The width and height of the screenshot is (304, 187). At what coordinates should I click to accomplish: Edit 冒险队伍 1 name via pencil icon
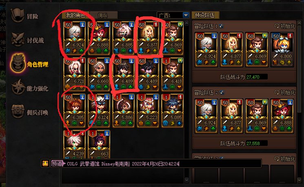tap(221, 26)
